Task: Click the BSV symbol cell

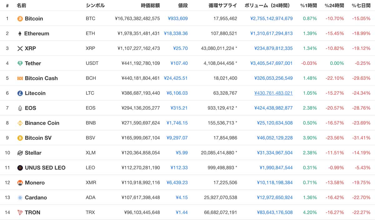Action: pos(90,138)
